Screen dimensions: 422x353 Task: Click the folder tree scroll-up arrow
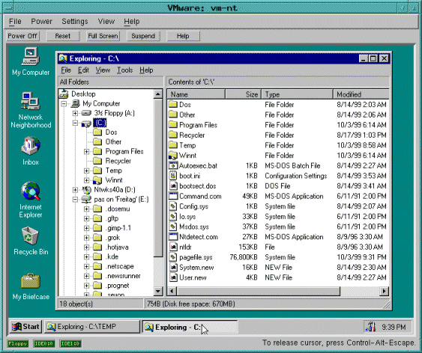[157, 94]
